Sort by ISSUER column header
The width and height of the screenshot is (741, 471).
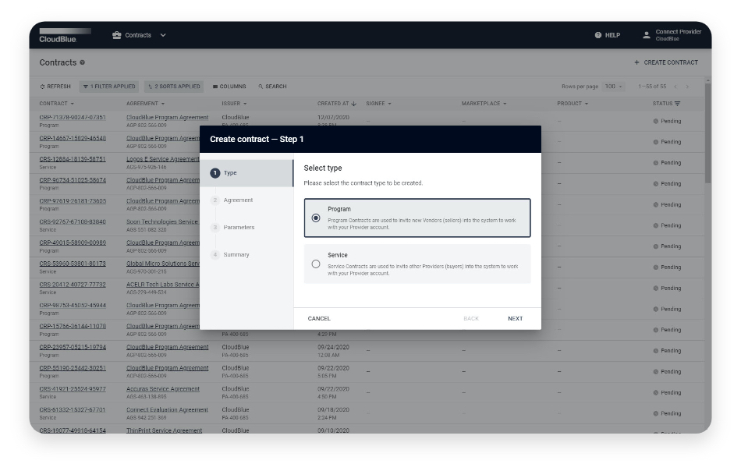(234, 104)
